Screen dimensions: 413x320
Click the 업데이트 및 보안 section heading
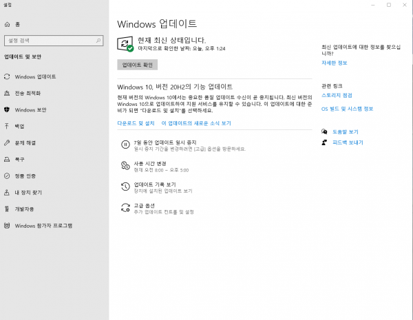23,57
